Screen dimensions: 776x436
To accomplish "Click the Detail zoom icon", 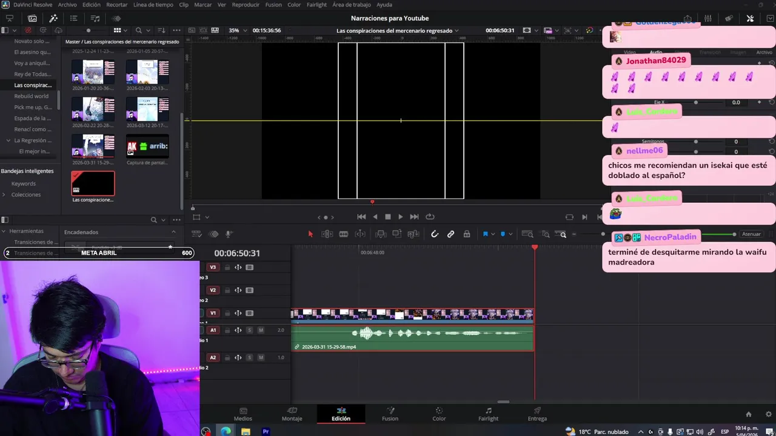I will [x=546, y=234].
